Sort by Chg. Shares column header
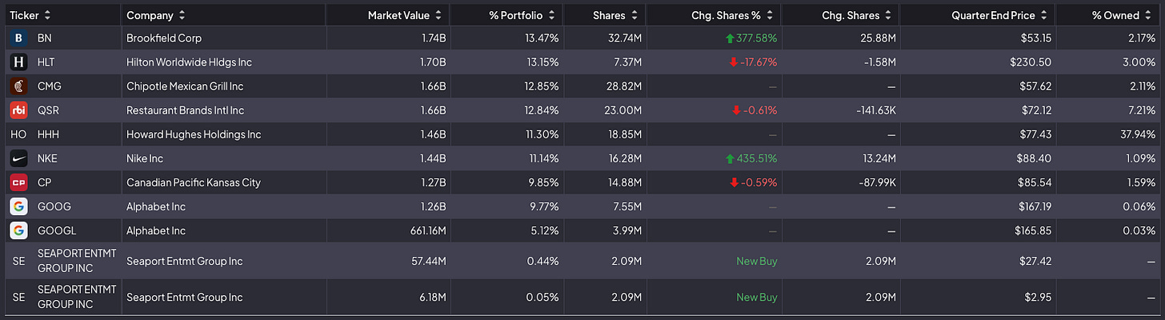 [856, 15]
